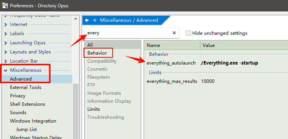Select the everything_max_results setting

172,81
